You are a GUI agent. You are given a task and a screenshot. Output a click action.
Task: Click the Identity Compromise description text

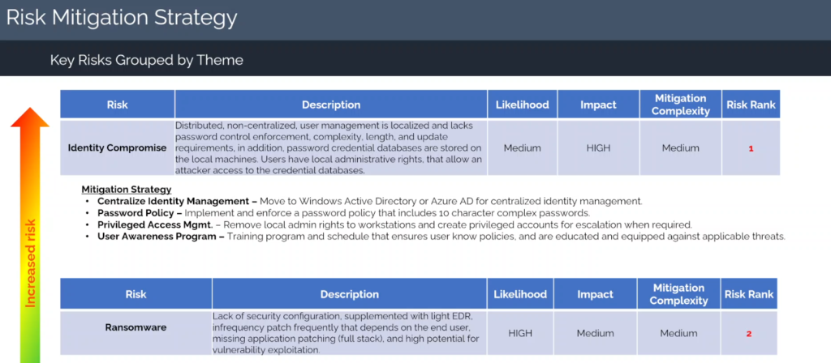point(329,148)
